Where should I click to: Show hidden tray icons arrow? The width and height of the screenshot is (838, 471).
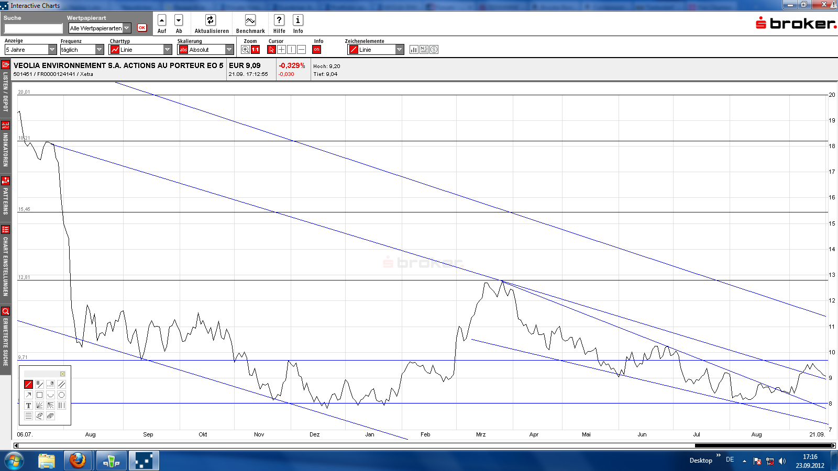(x=744, y=461)
